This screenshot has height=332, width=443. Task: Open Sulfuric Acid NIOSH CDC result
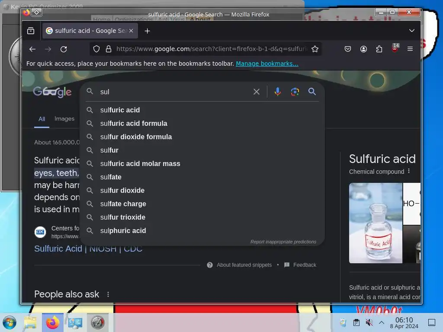click(x=88, y=249)
